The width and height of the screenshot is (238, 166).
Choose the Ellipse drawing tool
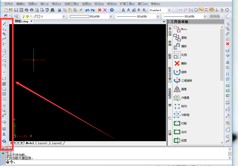[4, 61]
